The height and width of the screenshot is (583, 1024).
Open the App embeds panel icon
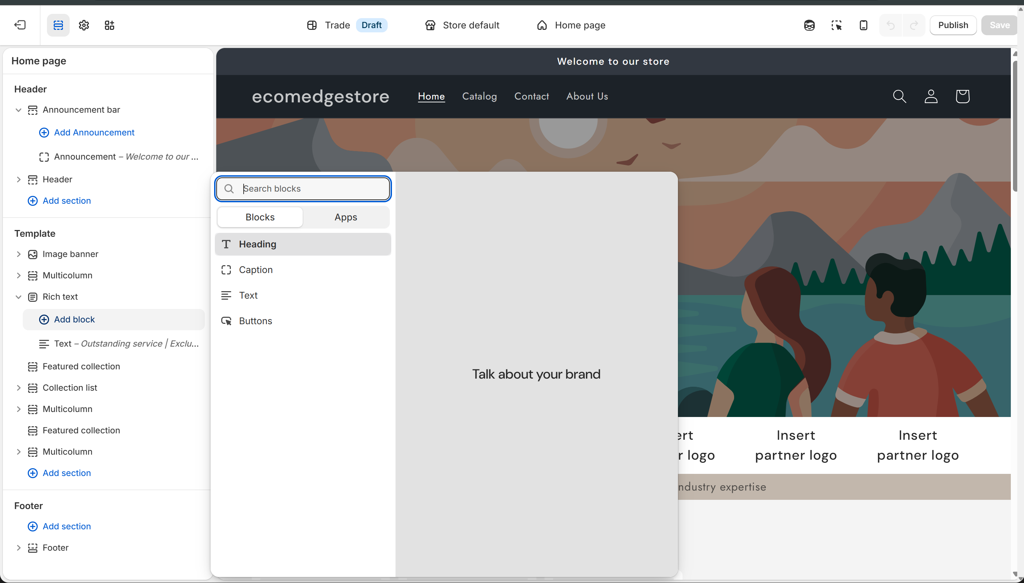(109, 25)
